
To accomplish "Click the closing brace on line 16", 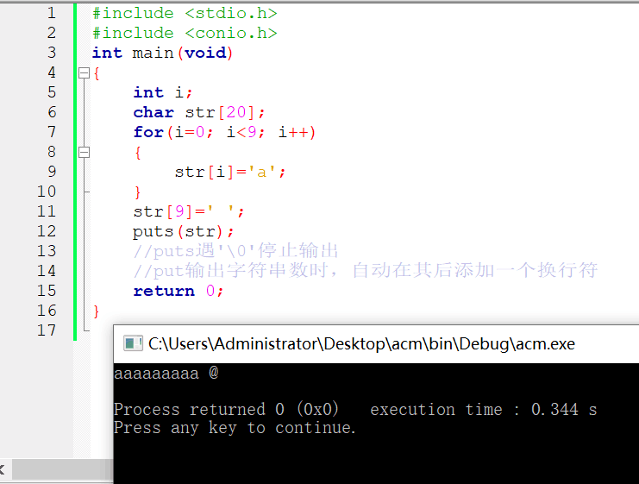I will [97, 311].
